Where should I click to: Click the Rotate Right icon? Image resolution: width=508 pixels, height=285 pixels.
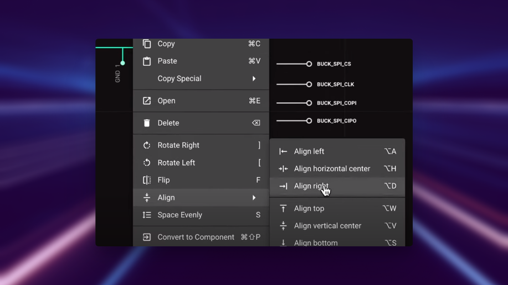147,145
